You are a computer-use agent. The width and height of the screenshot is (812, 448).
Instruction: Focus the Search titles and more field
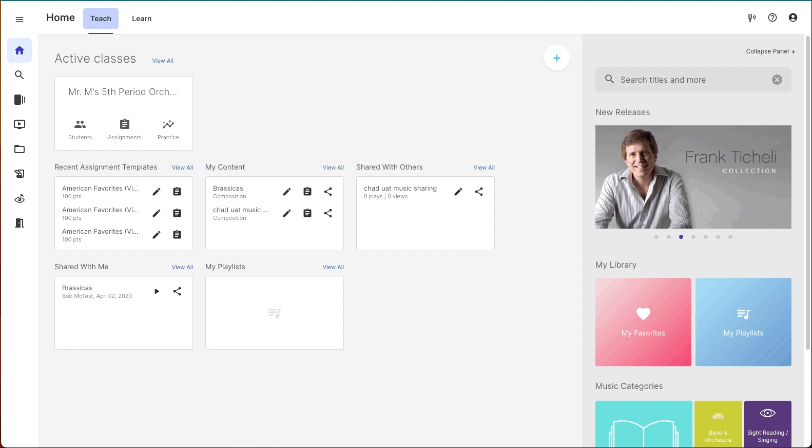693,80
